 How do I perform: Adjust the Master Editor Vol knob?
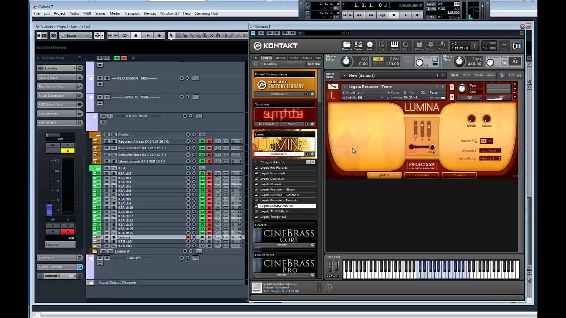coord(346,61)
